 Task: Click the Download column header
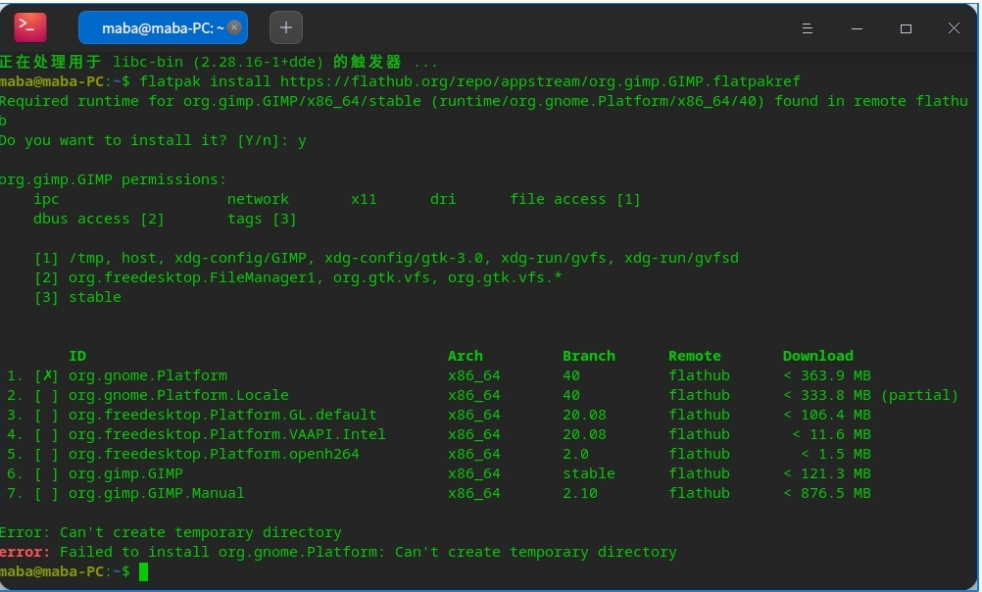[x=817, y=356]
